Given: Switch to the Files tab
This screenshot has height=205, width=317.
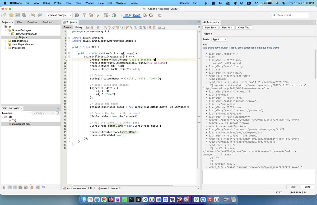Looking at the screenshot, I should [x=20, y=22].
